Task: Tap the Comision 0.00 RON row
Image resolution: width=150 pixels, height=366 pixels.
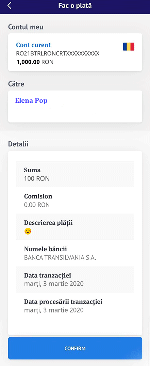Action: 75,200
